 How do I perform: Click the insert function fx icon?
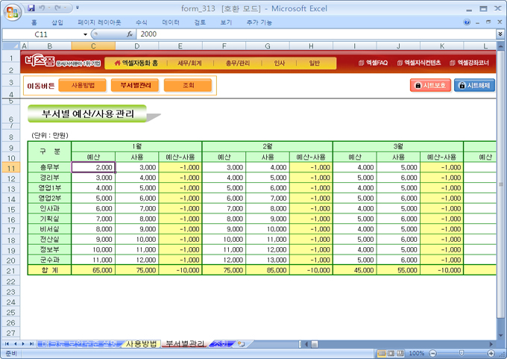pos(129,34)
